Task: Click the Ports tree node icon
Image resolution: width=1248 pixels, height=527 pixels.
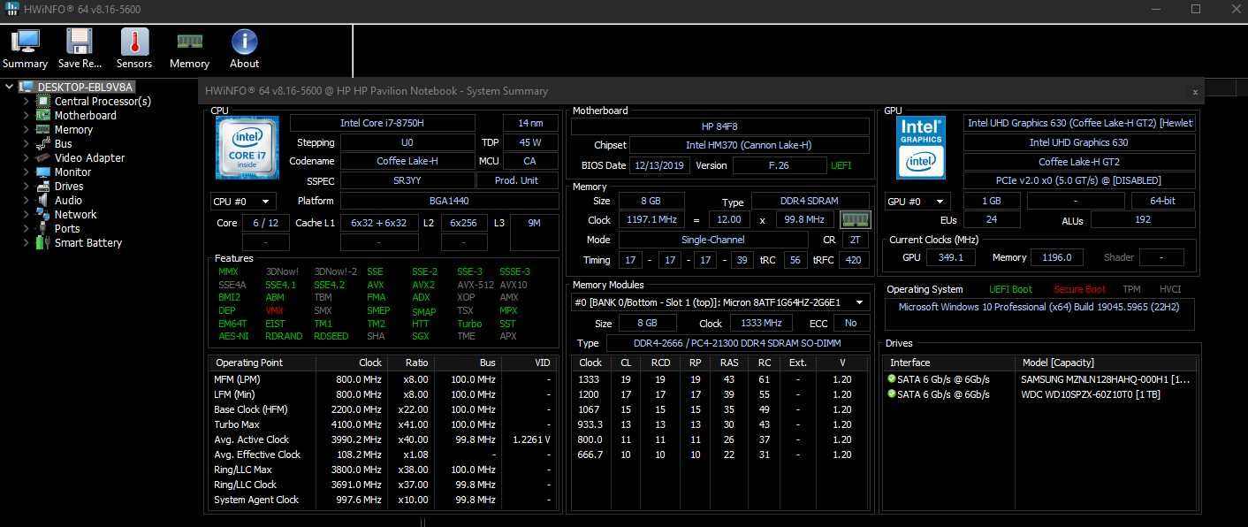Action: point(43,228)
